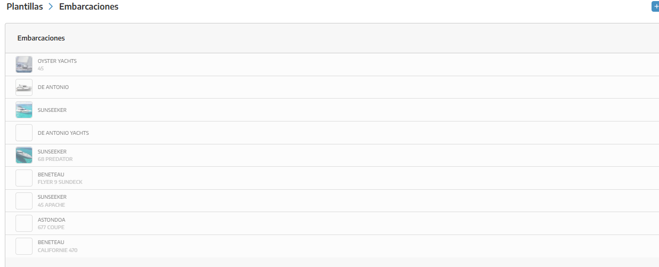The image size is (659, 267).
Task: Open the De Antonio boat thumbnail
Action: click(x=24, y=87)
